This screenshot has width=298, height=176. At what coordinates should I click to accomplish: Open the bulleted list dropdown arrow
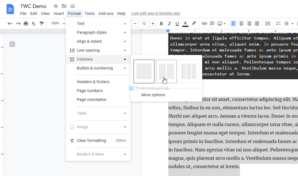coord(292,24)
